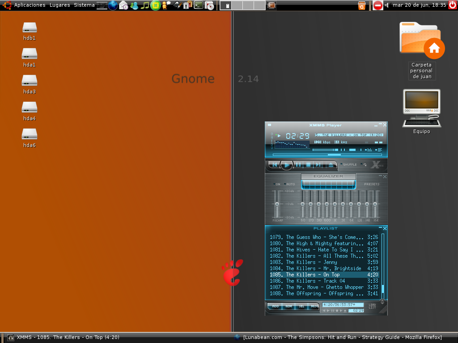Launch the music note player icon in panel
The image size is (458, 343).
tap(145, 5)
